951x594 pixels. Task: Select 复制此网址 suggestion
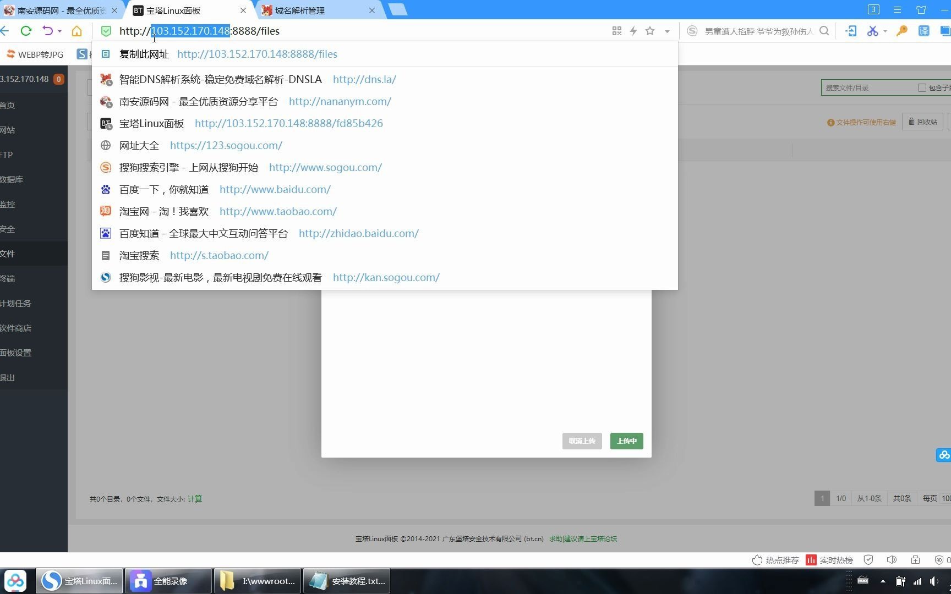(x=385, y=54)
